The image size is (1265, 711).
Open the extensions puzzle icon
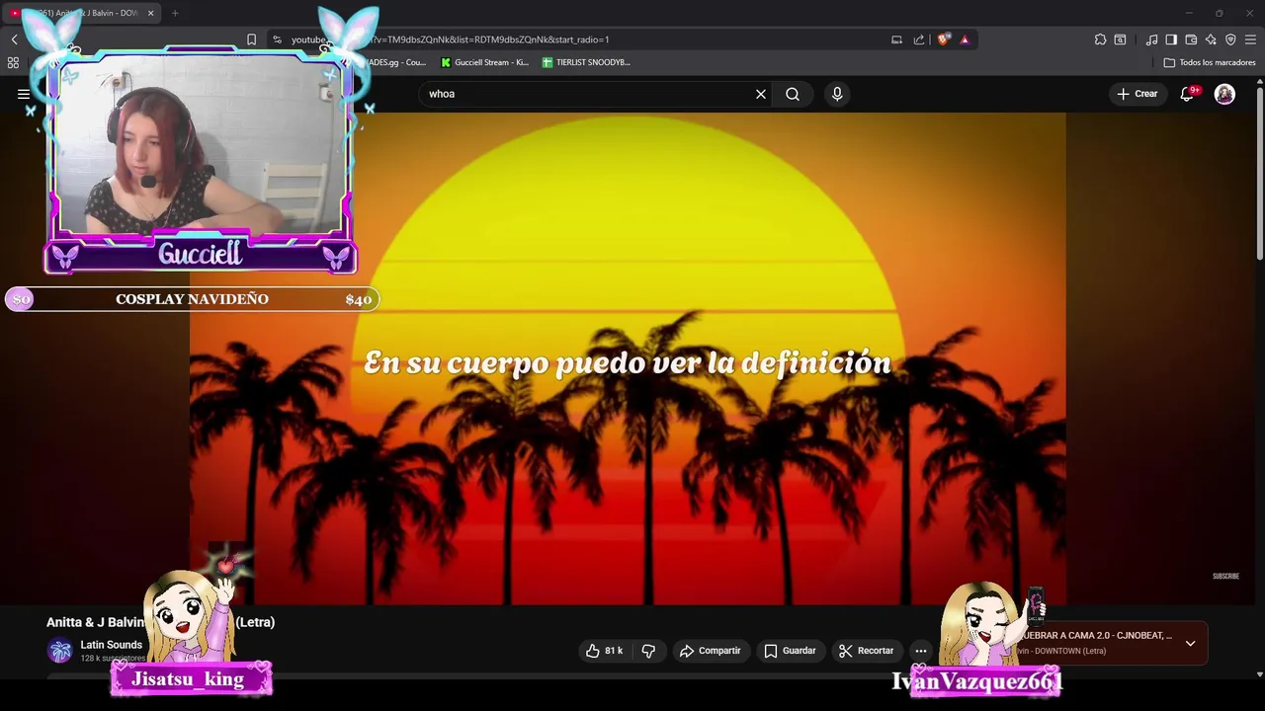tap(1100, 39)
